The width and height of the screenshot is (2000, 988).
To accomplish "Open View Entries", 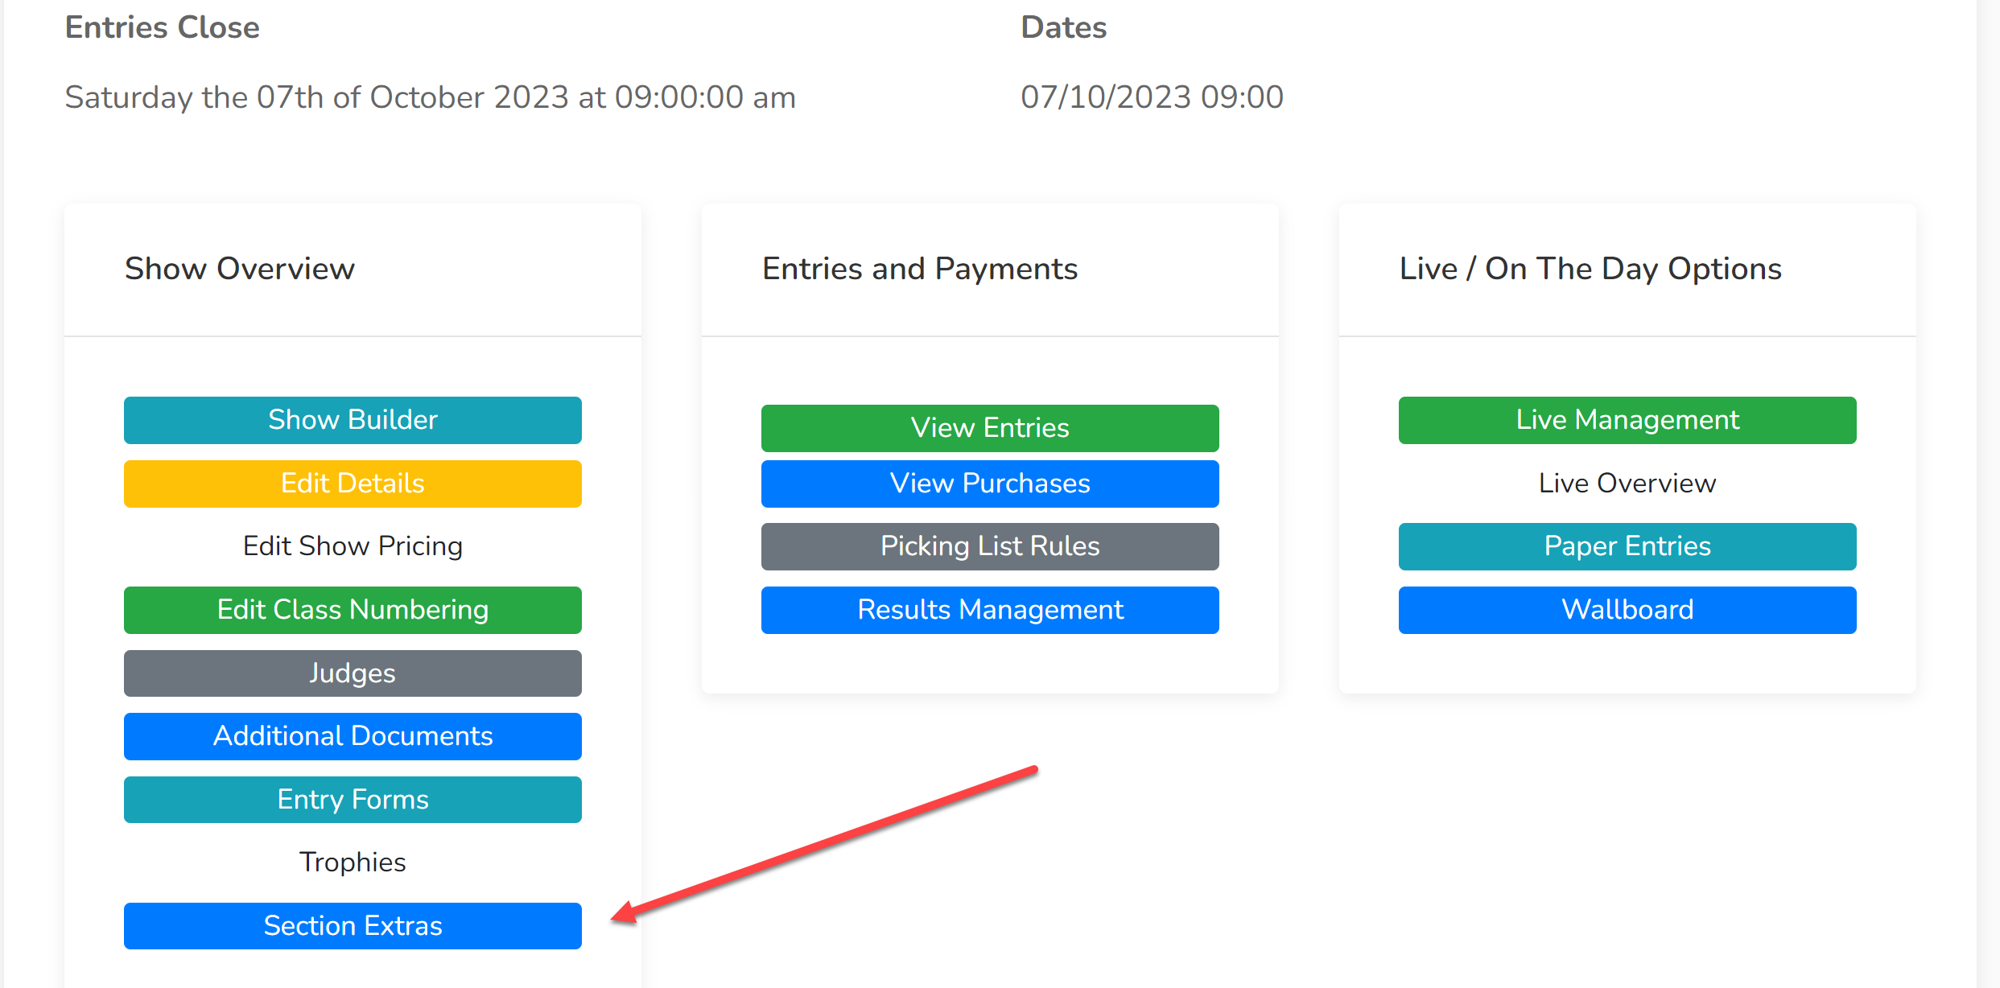I will (x=990, y=428).
